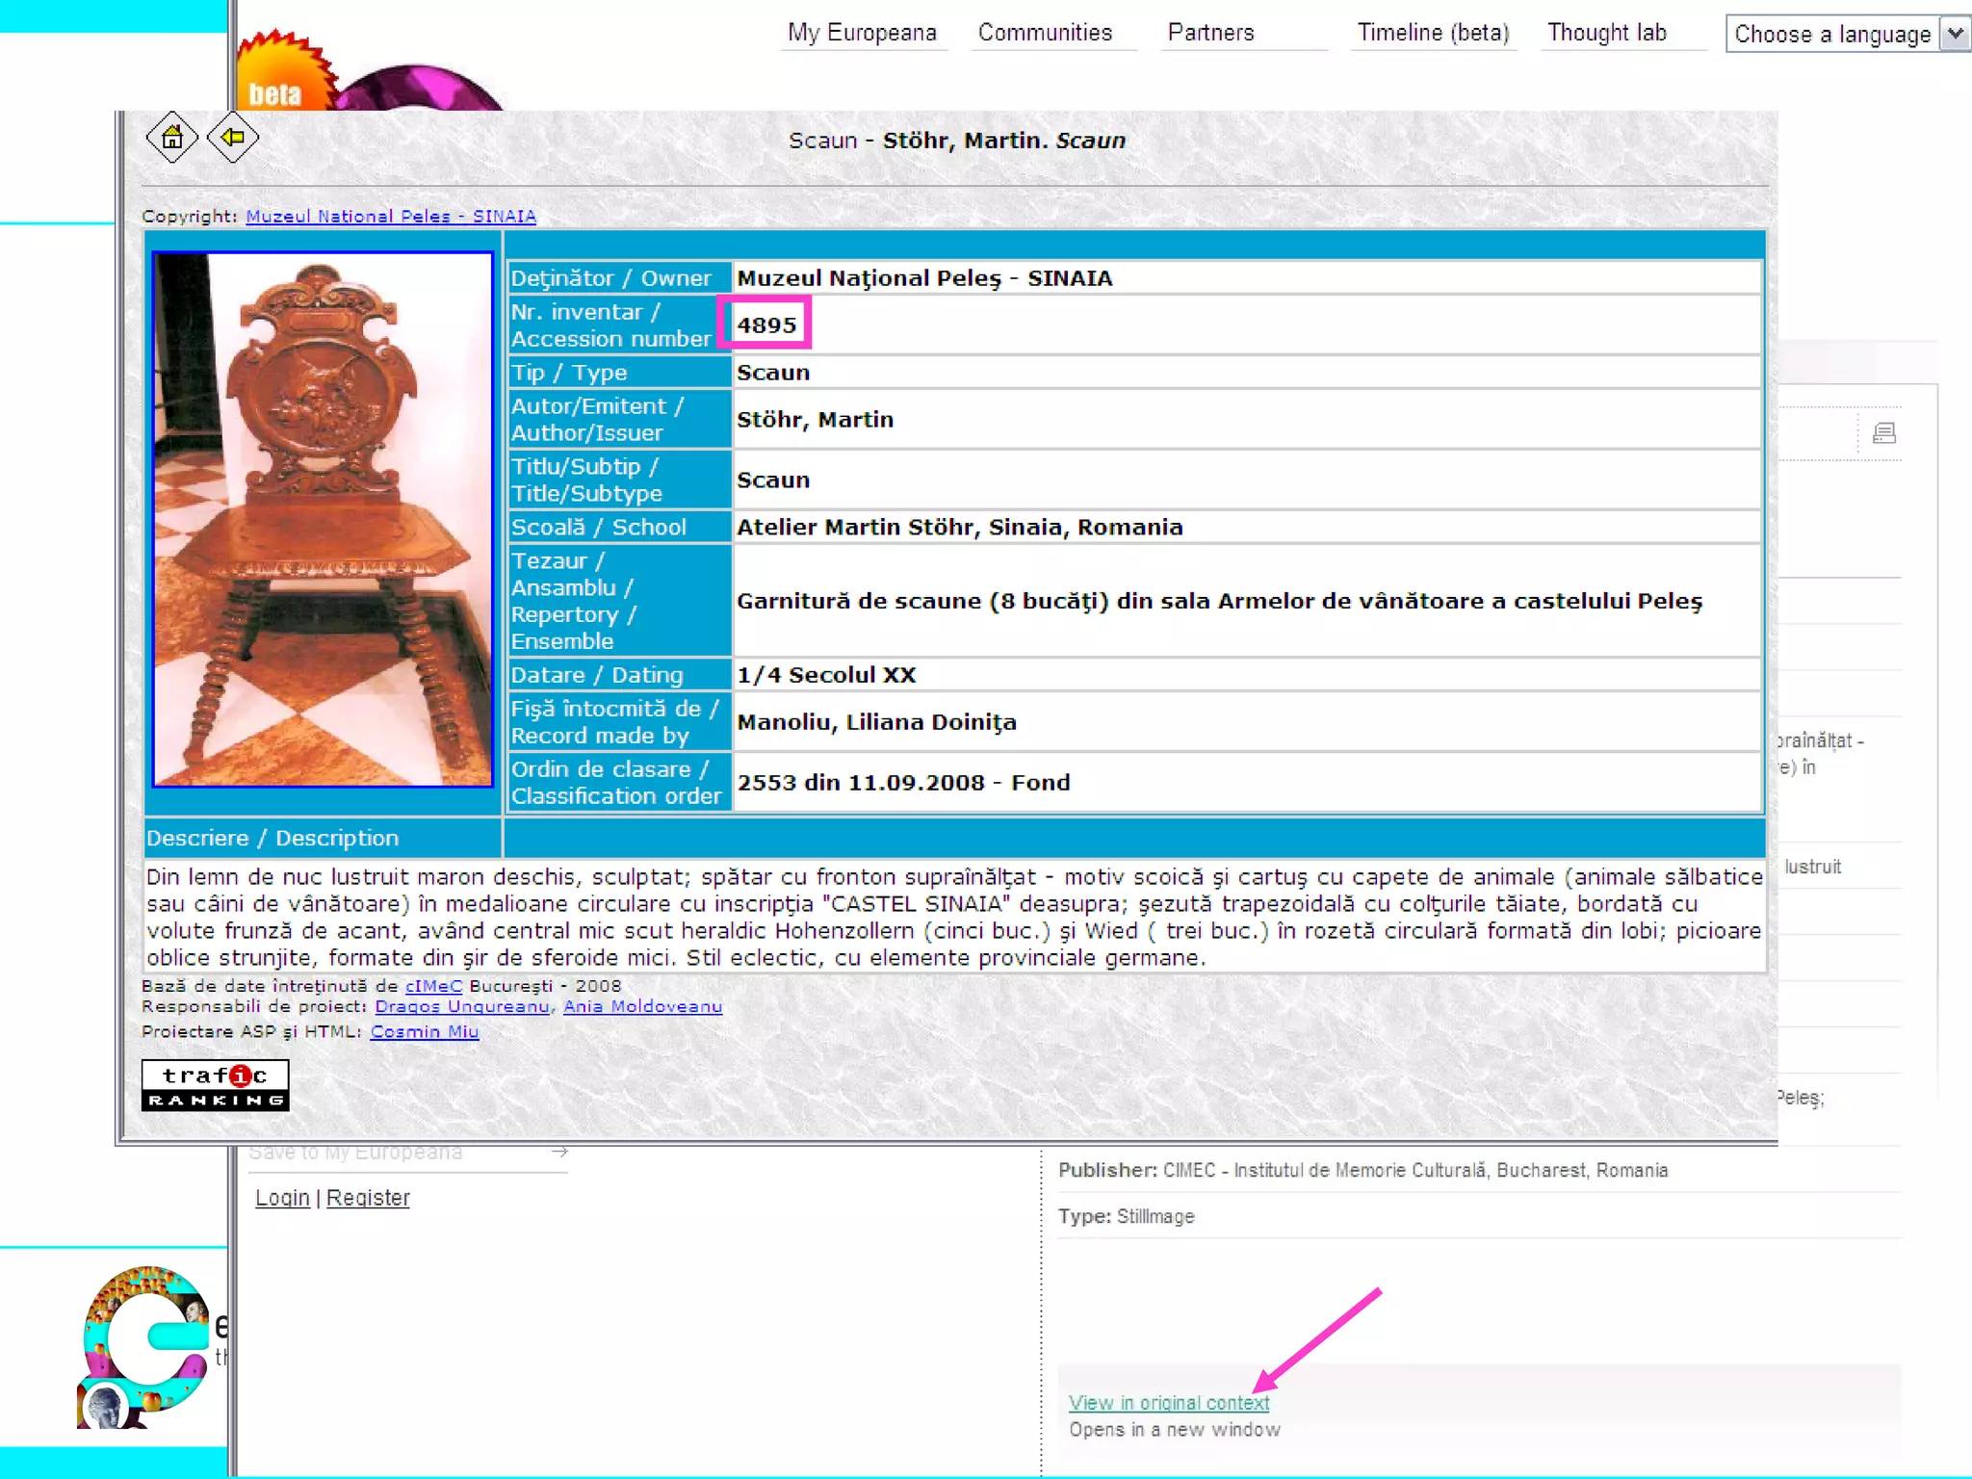This screenshot has height=1479, width=1972.
Task: Follow View in original context link
Action: pyautogui.click(x=1168, y=1403)
